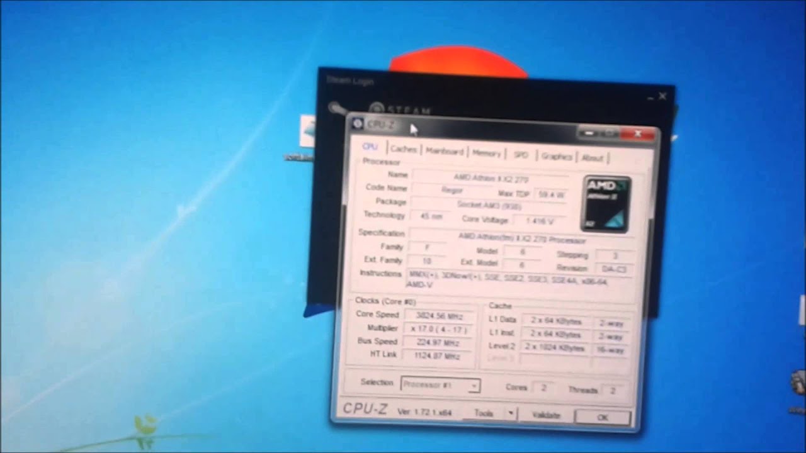Screen dimensions: 806x453
Task: Open the Mainboard tab
Action: click(x=445, y=151)
